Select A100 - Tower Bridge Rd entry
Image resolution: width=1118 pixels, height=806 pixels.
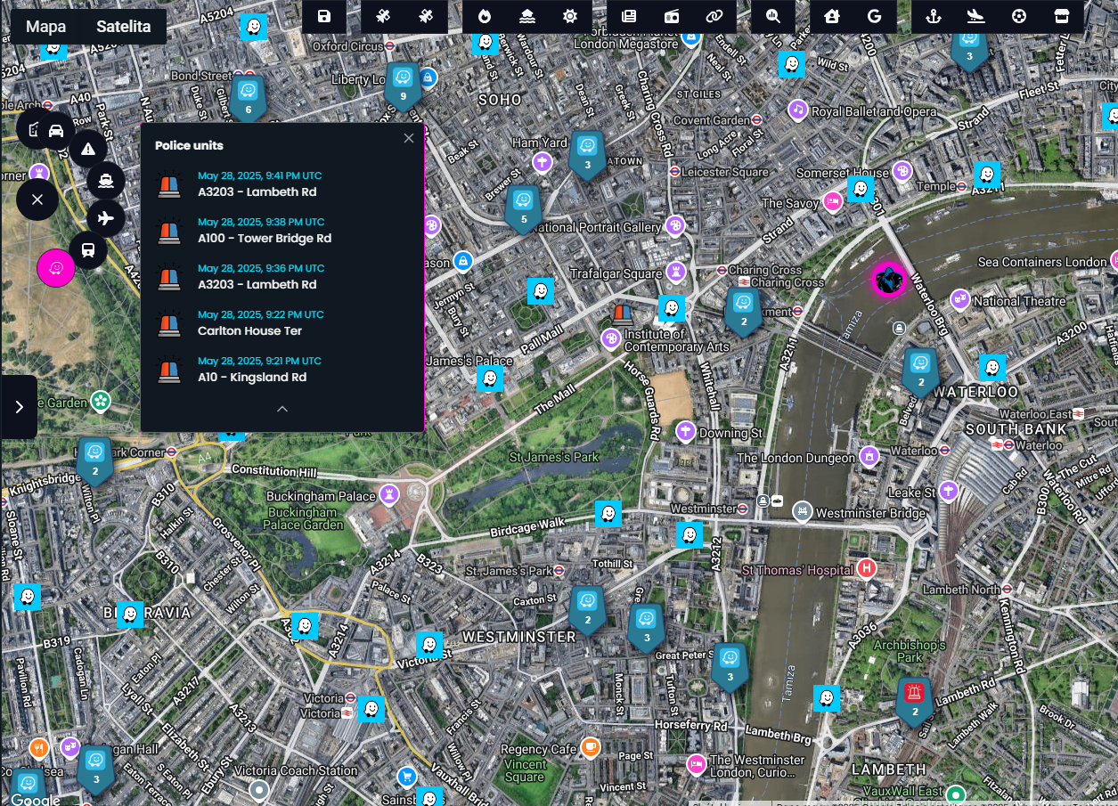pyautogui.click(x=282, y=231)
